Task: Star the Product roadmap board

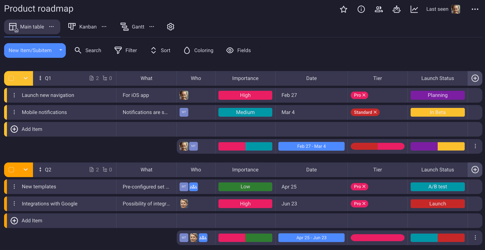Action: tap(343, 9)
